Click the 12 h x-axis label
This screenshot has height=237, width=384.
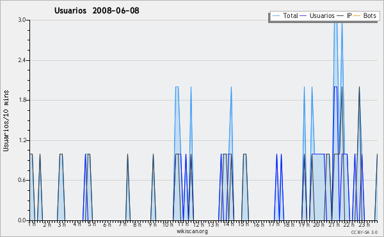(x=198, y=224)
